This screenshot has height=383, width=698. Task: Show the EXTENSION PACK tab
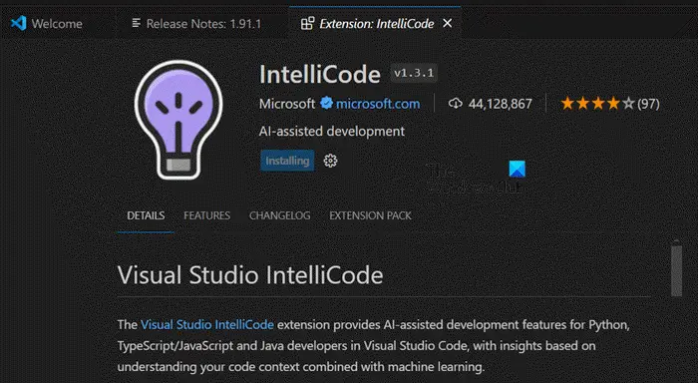click(370, 215)
